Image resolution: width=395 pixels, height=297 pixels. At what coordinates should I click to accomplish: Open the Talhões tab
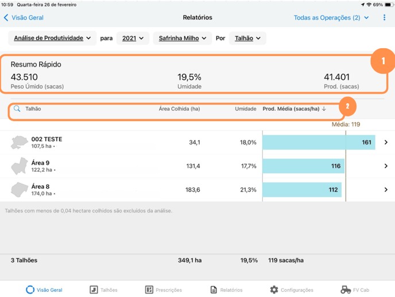click(103, 290)
